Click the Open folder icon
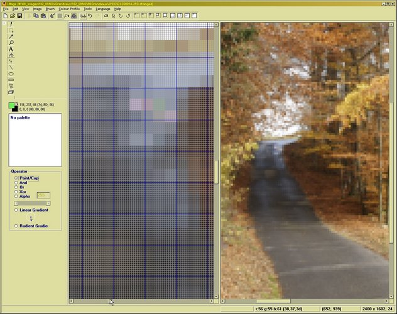 pyautogui.click(x=13, y=16)
